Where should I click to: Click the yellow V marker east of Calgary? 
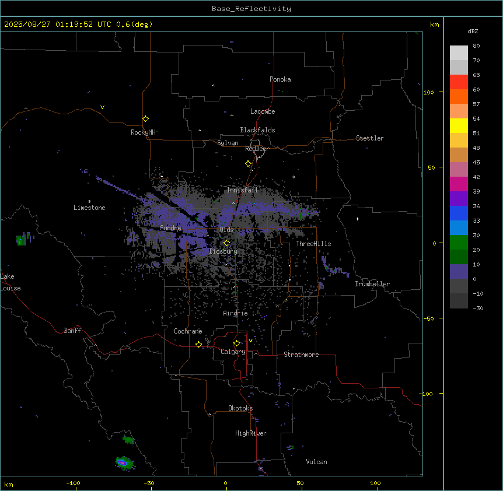click(250, 341)
